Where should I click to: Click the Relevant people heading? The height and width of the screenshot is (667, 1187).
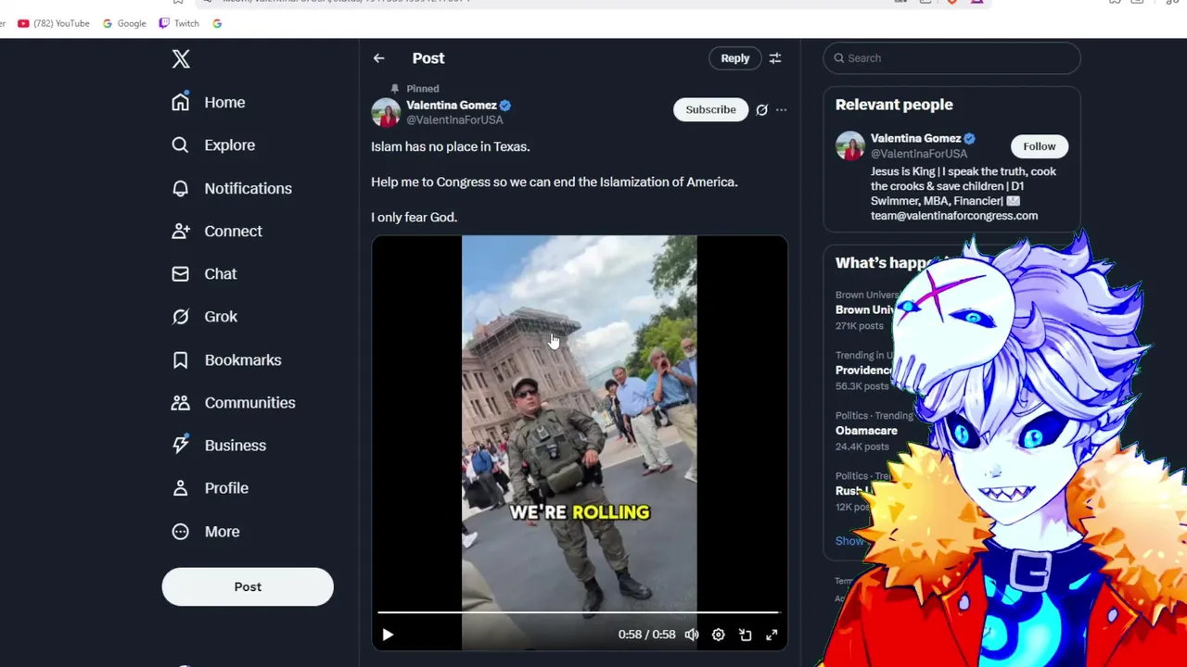pos(894,105)
